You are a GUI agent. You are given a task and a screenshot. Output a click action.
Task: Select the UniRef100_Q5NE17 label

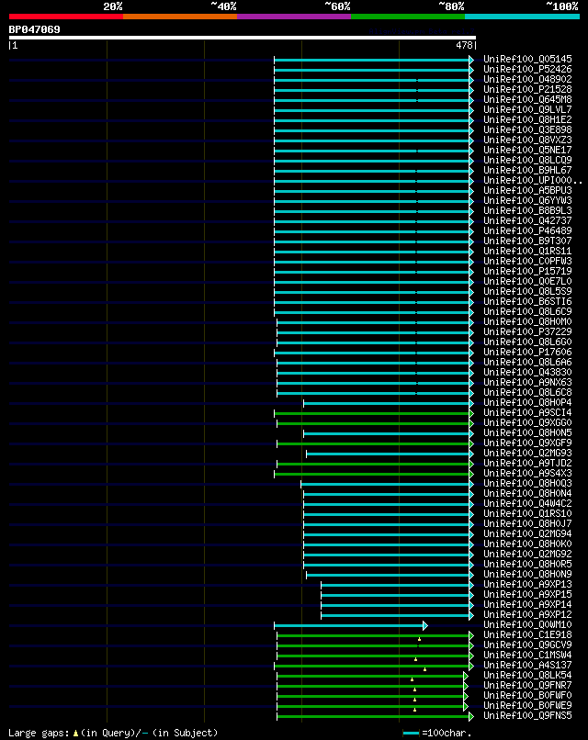point(527,150)
